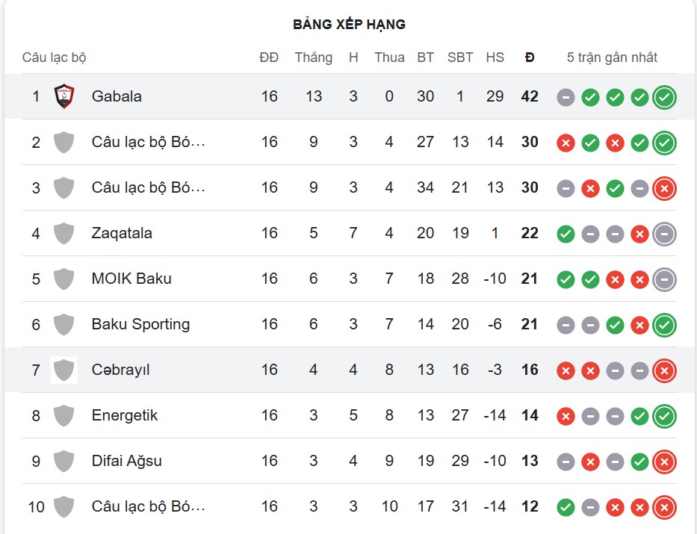Open the Gabala team link
The height and width of the screenshot is (534, 697).
(x=117, y=96)
